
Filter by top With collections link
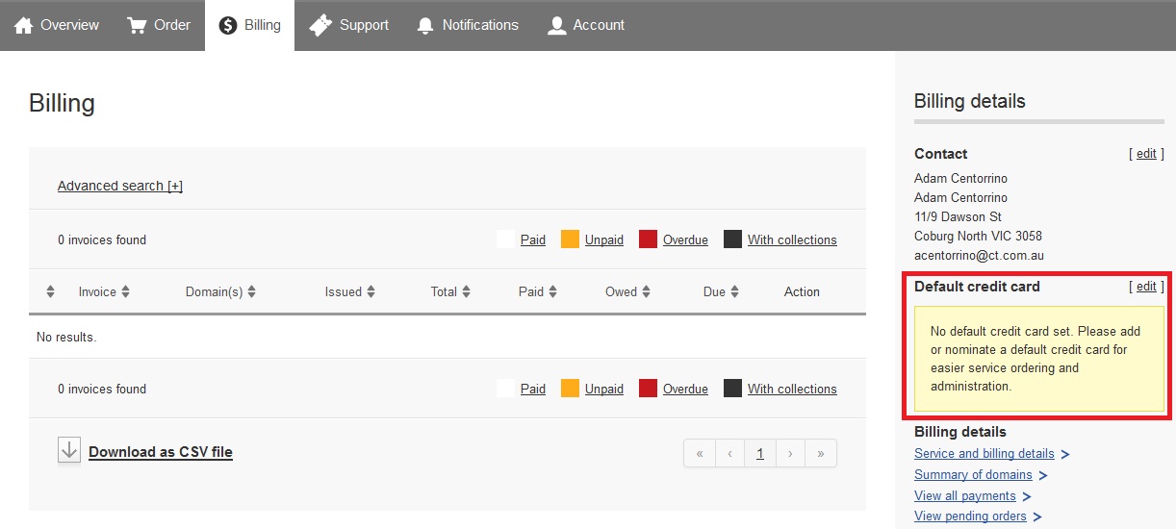tap(792, 239)
